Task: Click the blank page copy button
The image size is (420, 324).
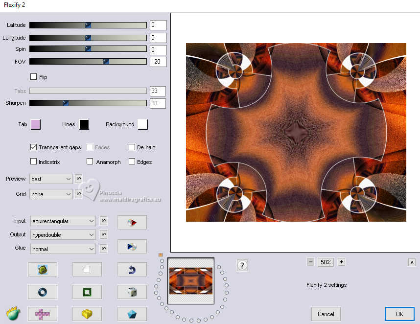Action: [87, 269]
